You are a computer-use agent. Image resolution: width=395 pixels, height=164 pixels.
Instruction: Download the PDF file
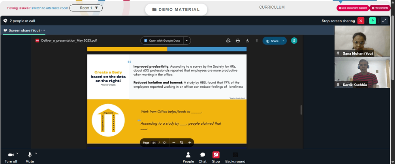tap(247, 41)
